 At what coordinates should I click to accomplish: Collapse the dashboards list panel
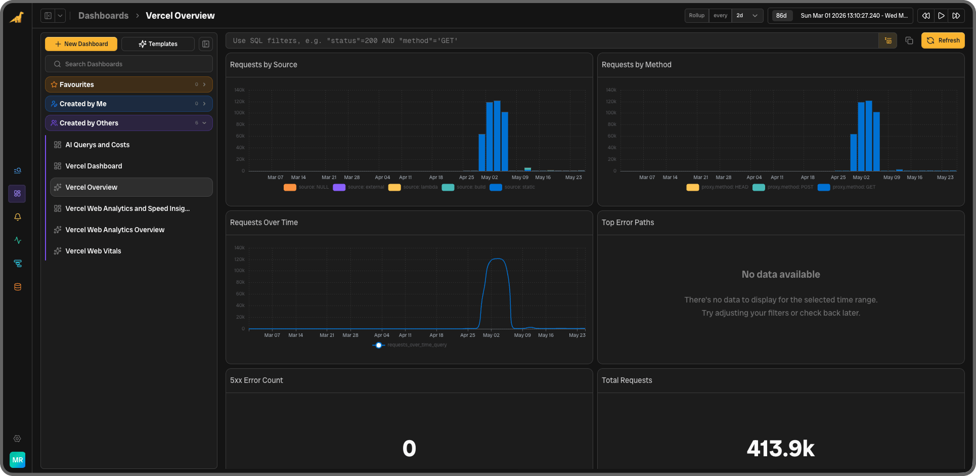(206, 44)
